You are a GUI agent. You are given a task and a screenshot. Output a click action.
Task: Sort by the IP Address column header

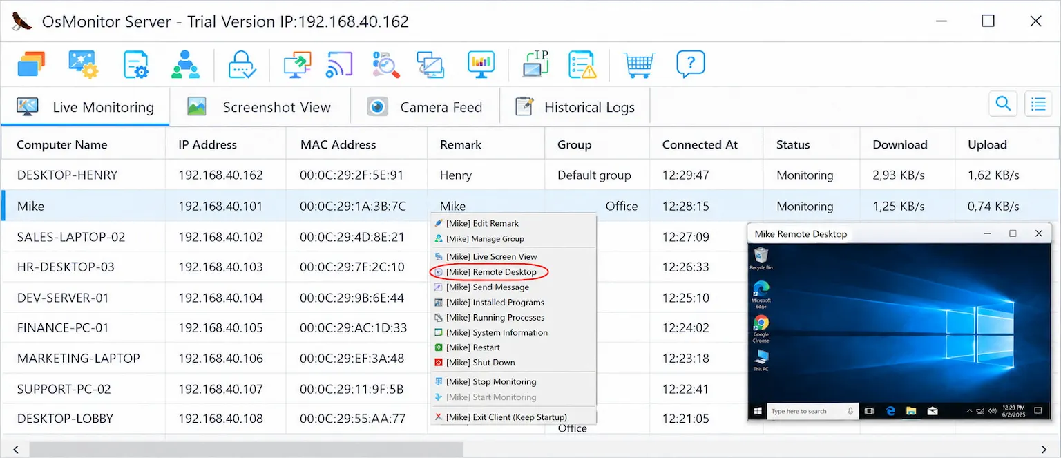click(x=226, y=144)
